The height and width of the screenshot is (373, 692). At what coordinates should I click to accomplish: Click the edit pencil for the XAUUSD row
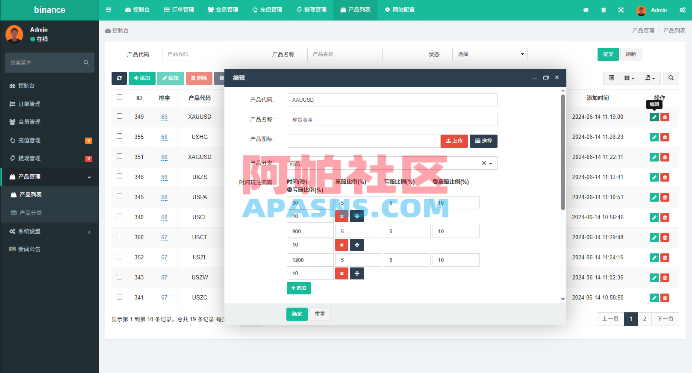[654, 117]
